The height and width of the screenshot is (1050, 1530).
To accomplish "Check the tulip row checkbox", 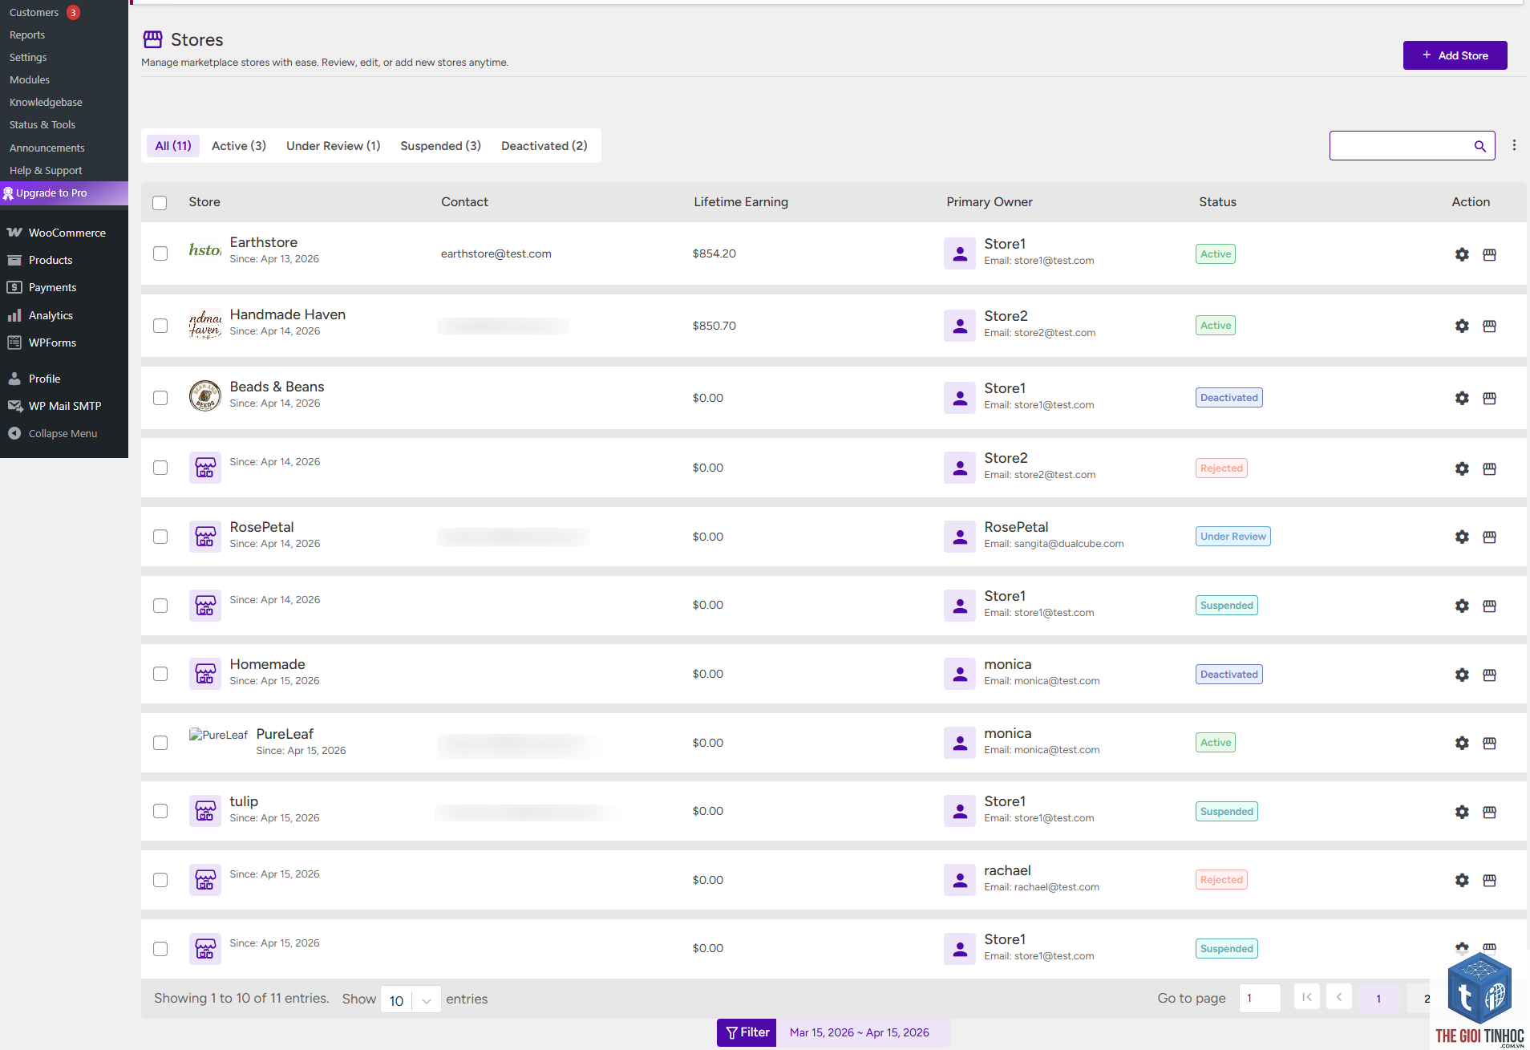I will pos(160,811).
